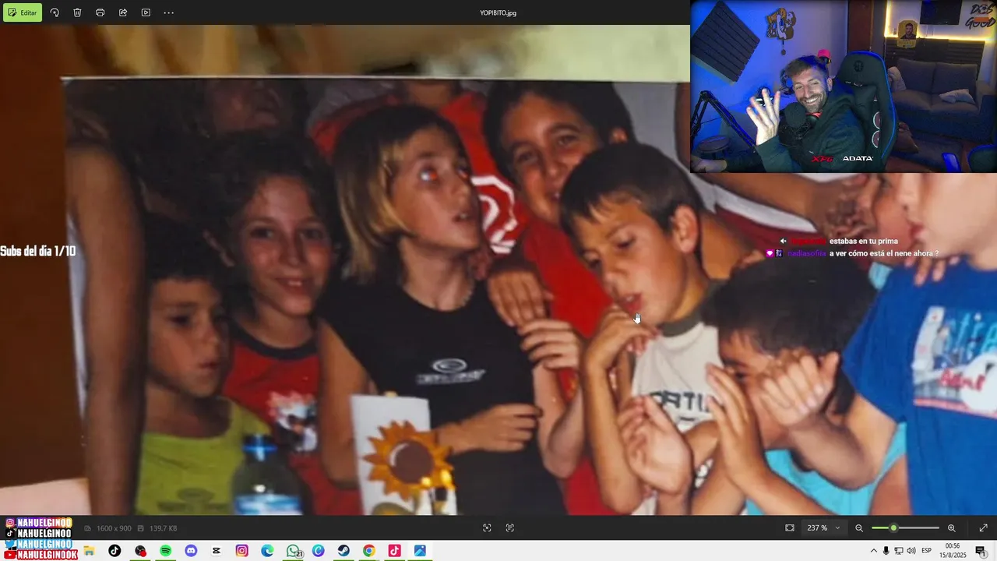This screenshot has height=561, width=997.
Task: Open Instagram from the taskbar
Action: 242,551
